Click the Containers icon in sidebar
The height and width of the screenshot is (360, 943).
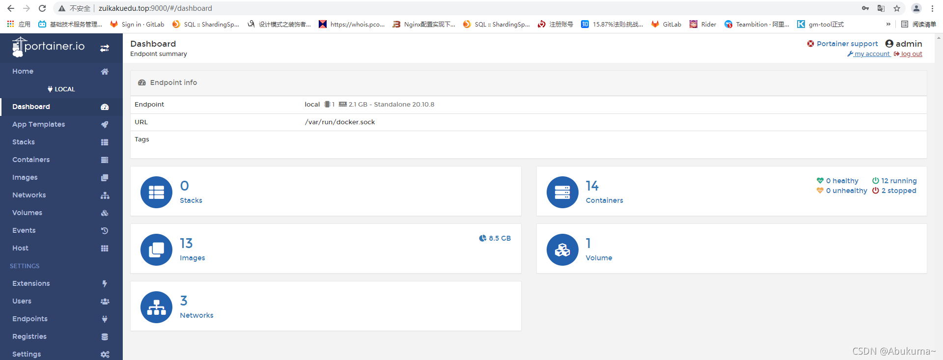pyautogui.click(x=105, y=160)
